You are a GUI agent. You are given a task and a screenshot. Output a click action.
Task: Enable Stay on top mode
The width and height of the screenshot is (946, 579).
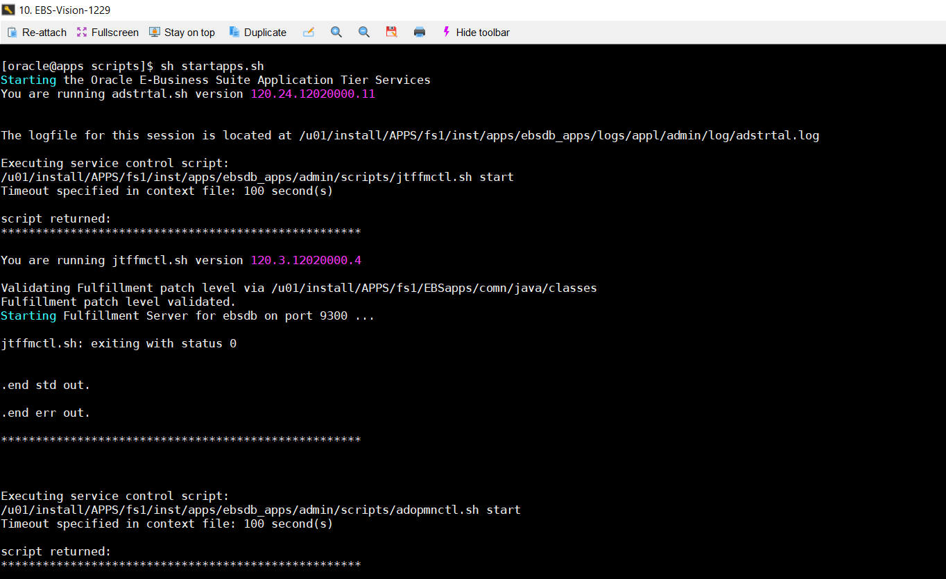pyautogui.click(x=182, y=32)
